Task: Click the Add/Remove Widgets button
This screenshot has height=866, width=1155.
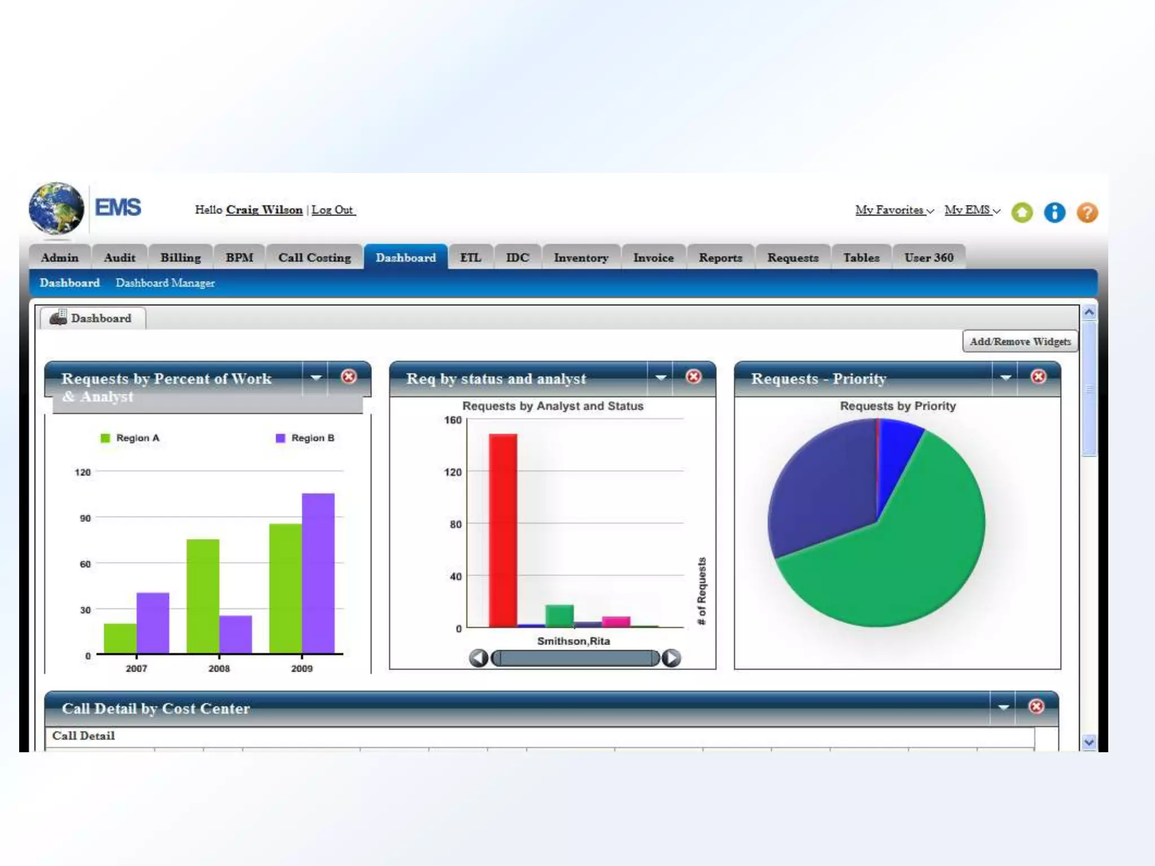Action: (1020, 342)
